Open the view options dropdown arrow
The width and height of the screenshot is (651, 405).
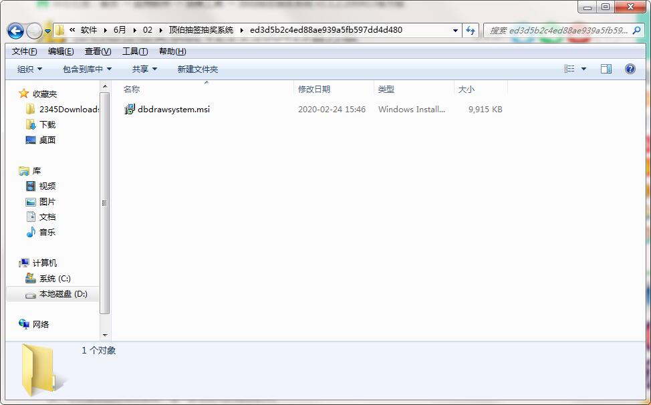(x=583, y=69)
